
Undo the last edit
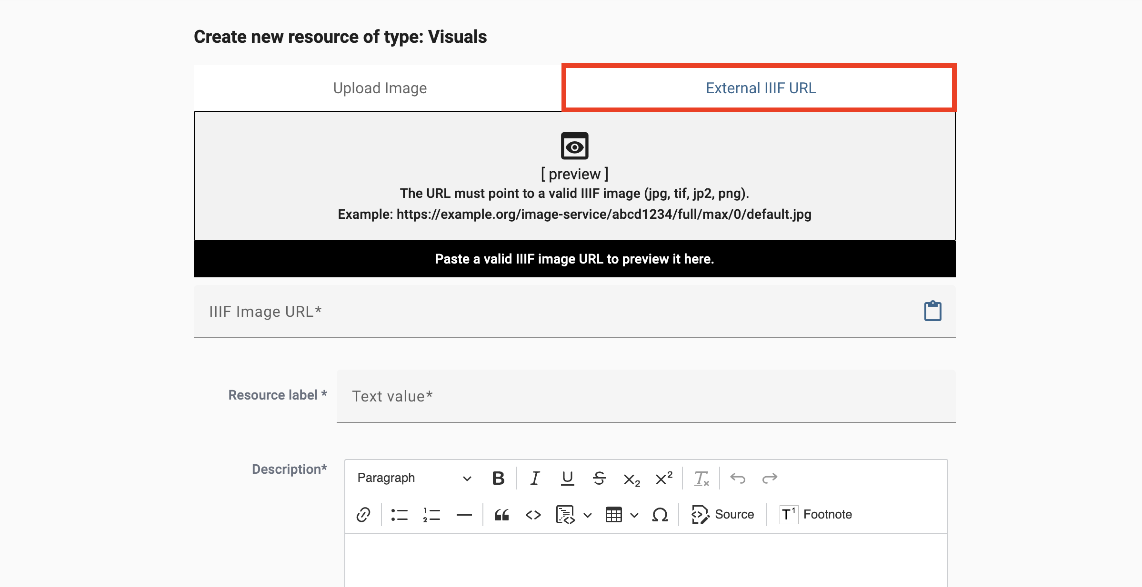(x=738, y=478)
